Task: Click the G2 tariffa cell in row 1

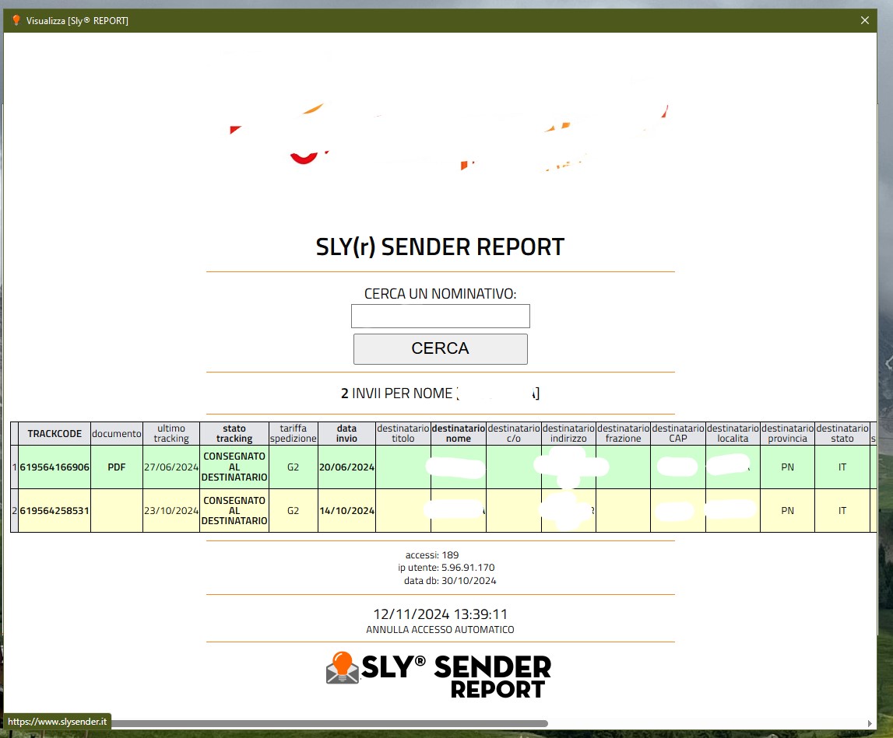Action: (x=294, y=467)
